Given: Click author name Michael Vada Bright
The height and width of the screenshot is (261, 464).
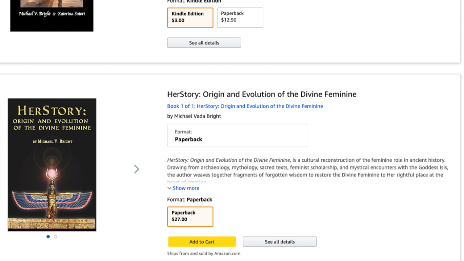Looking at the screenshot, I should point(198,116).
